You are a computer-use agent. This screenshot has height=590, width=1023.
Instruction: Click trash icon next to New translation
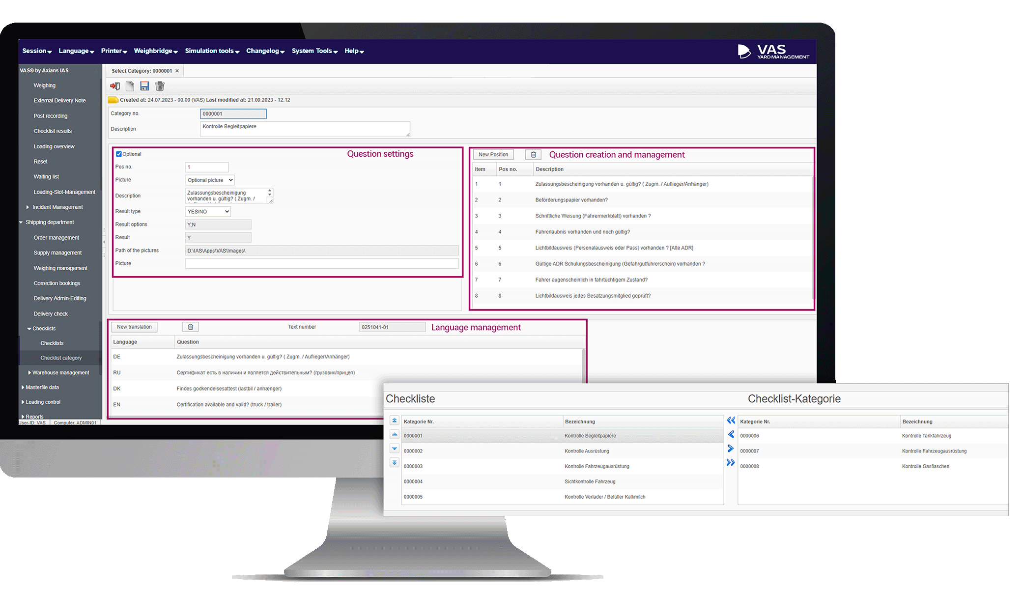coord(191,327)
